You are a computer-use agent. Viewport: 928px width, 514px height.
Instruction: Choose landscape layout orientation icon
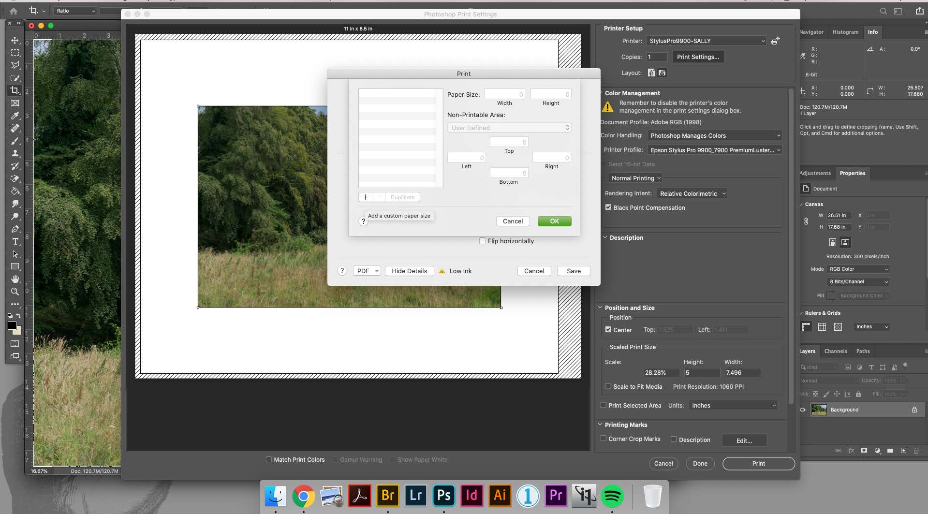(662, 73)
